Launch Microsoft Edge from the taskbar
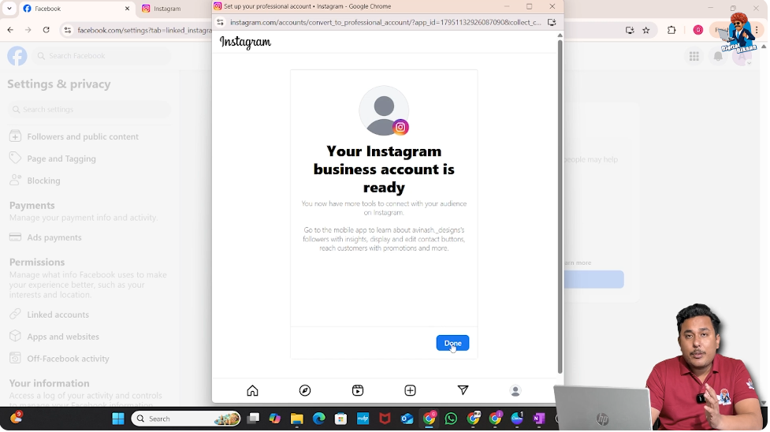Viewport: 770px width, 432px height. tap(319, 419)
